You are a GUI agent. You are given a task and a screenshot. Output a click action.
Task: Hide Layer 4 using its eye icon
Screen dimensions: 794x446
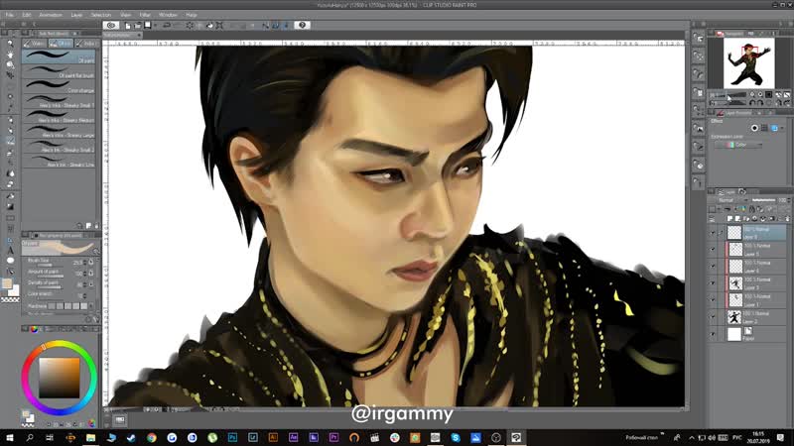pos(713,267)
